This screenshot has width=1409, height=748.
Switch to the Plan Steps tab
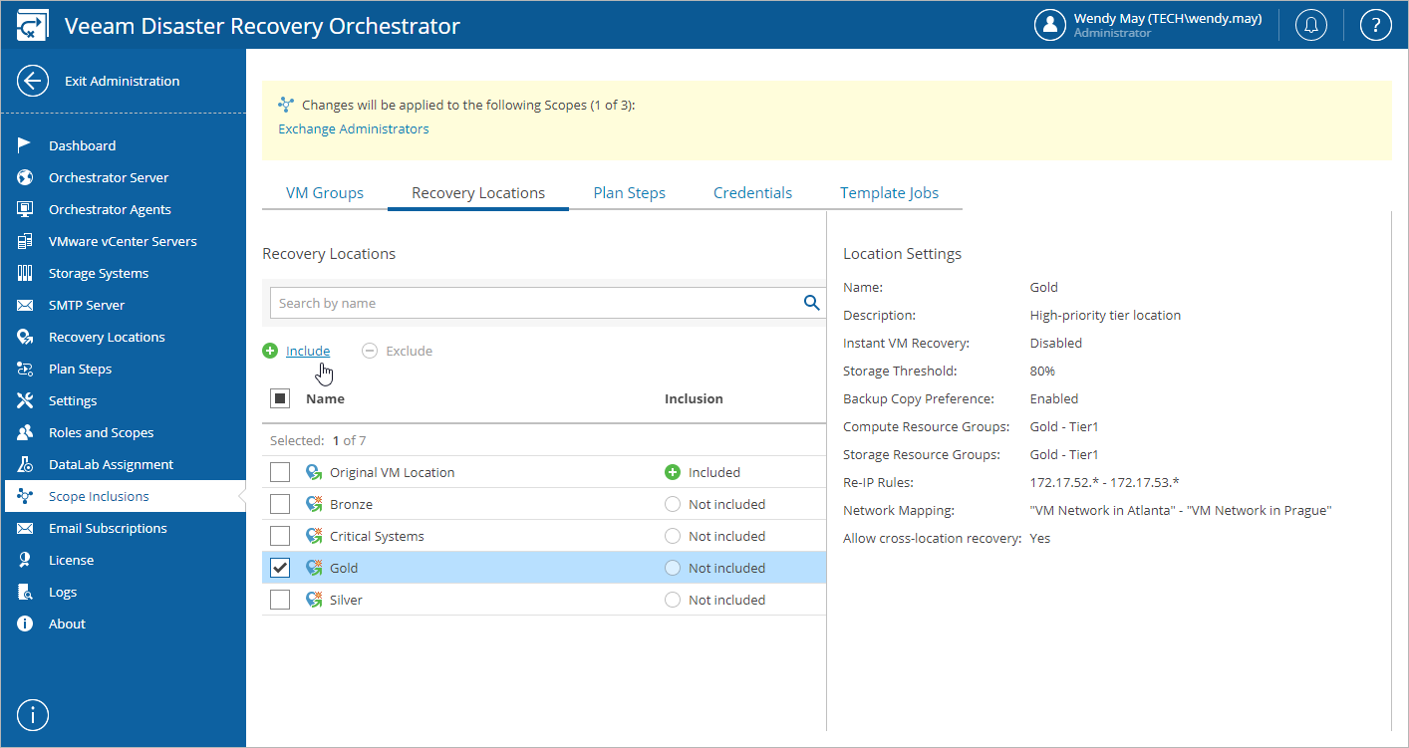tap(630, 193)
